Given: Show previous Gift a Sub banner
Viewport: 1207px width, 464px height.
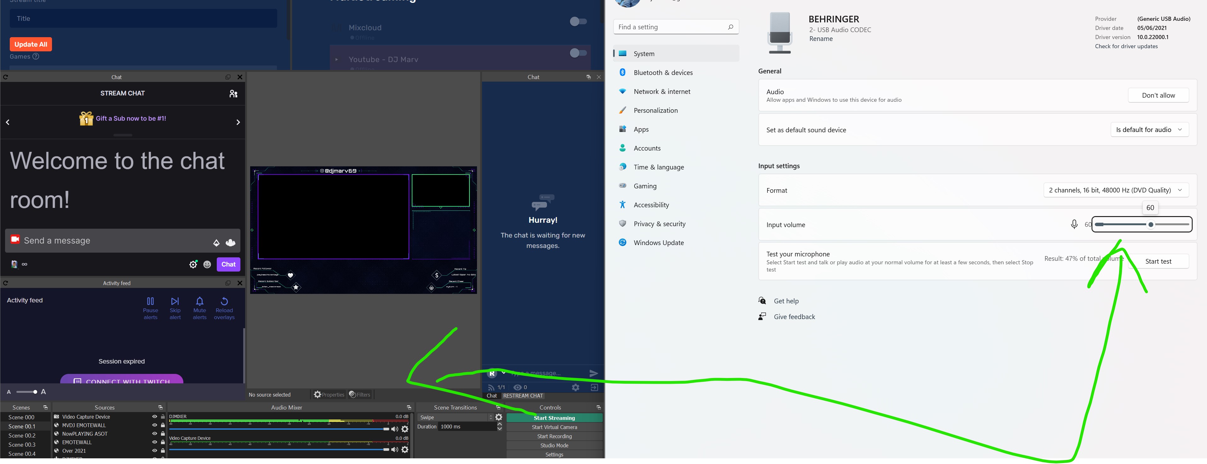Looking at the screenshot, I should click(8, 122).
